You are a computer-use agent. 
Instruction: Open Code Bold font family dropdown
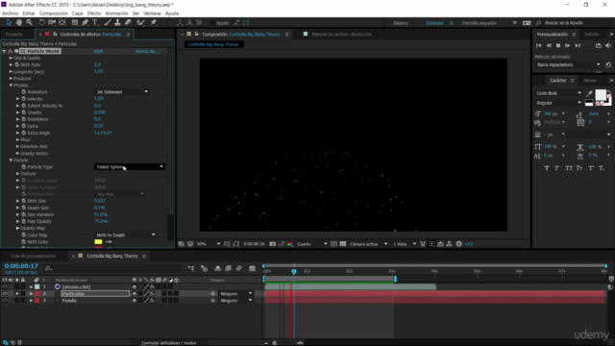[x=558, y=93]
